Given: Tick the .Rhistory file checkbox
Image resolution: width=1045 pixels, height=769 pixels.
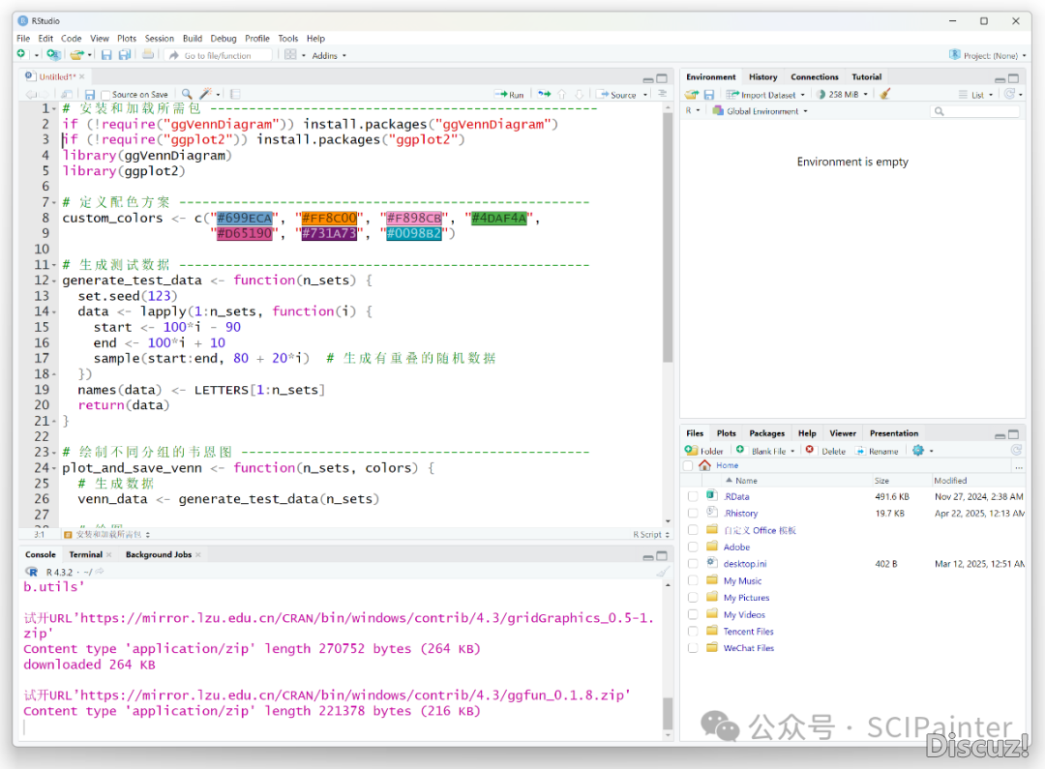Looking at the screenshot, I should pyautogui.click(x=693, y=513).
